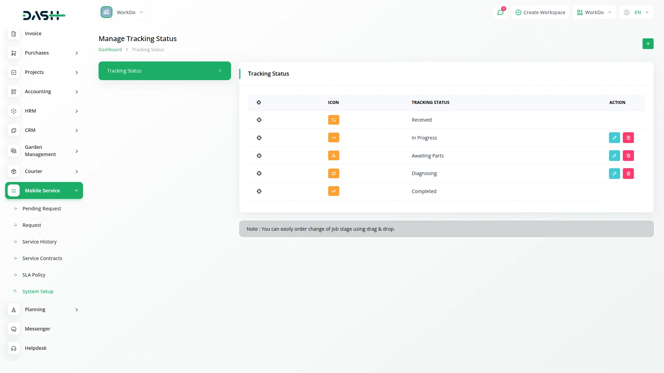Image resolution: width=664 pixels, height=373 pixels.
Task: Delete the Awaiting Parts tracking status
Action: [x=628, y=155]
